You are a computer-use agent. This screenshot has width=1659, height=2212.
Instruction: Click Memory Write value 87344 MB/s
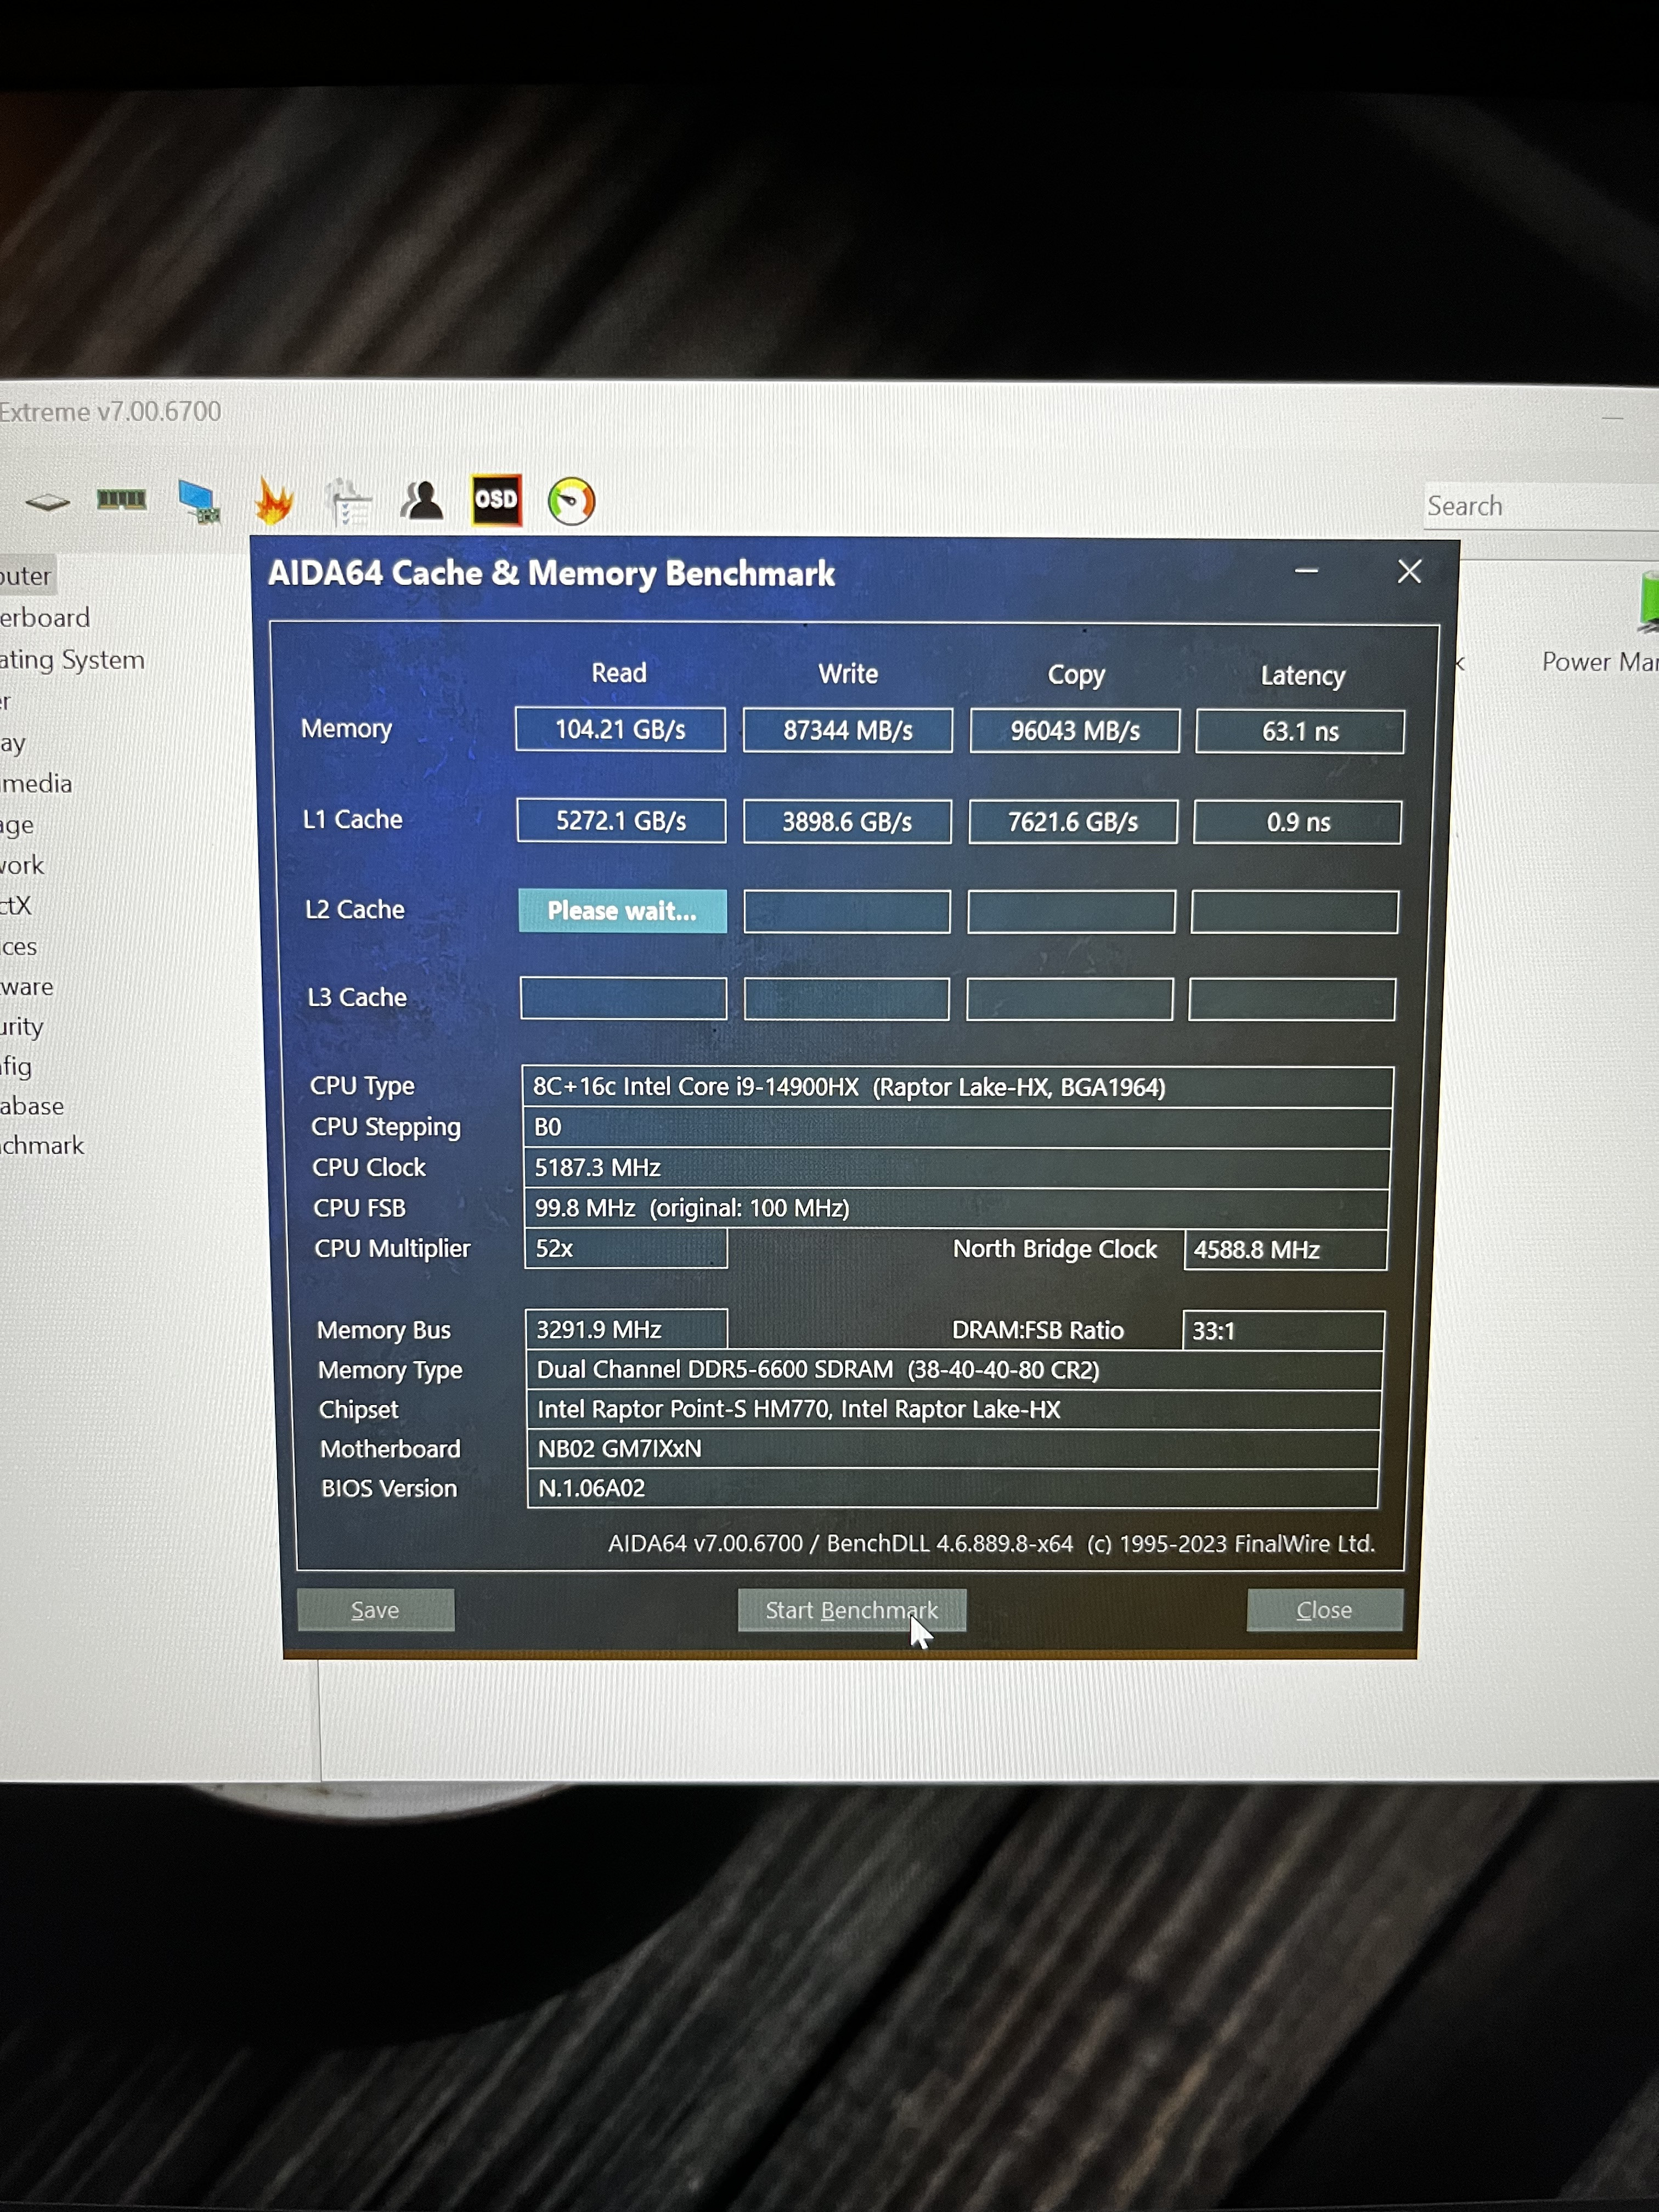[848, 730]
